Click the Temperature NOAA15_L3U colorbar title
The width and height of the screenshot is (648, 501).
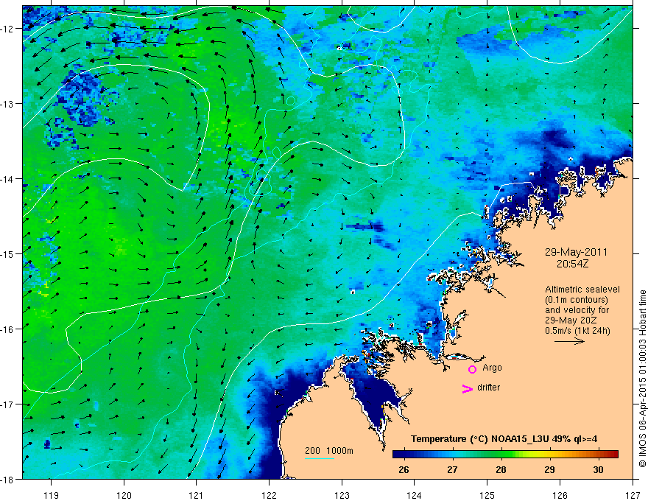[x=504, y=439]
